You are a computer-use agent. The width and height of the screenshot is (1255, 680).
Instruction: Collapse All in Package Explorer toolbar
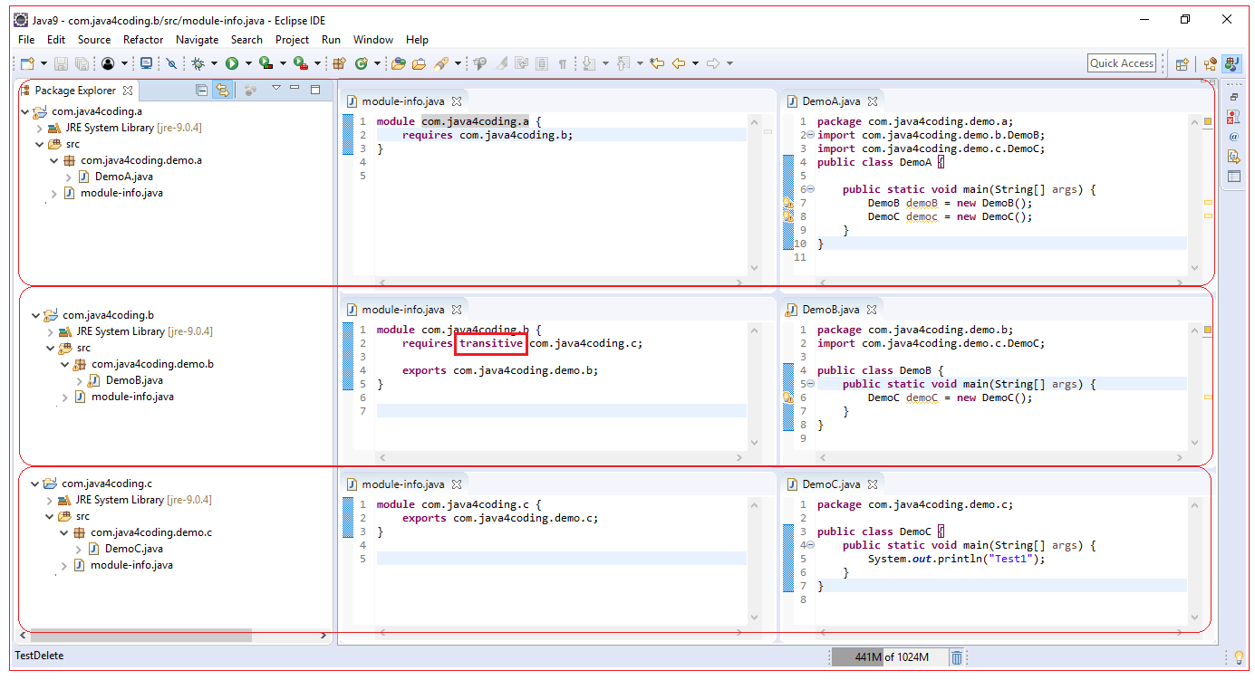tap(201, 91)
